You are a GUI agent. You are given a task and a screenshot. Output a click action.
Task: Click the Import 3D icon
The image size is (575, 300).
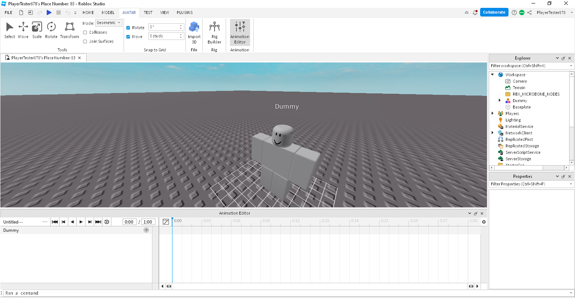[x=194, y=29]
